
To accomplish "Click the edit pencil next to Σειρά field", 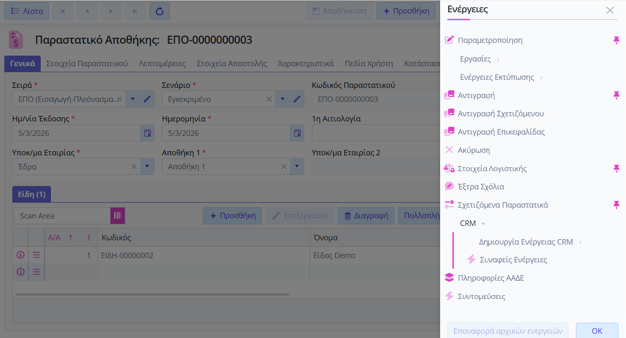I will click(x=147, y=99).
